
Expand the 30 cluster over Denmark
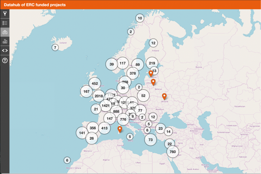coord(123,88)
